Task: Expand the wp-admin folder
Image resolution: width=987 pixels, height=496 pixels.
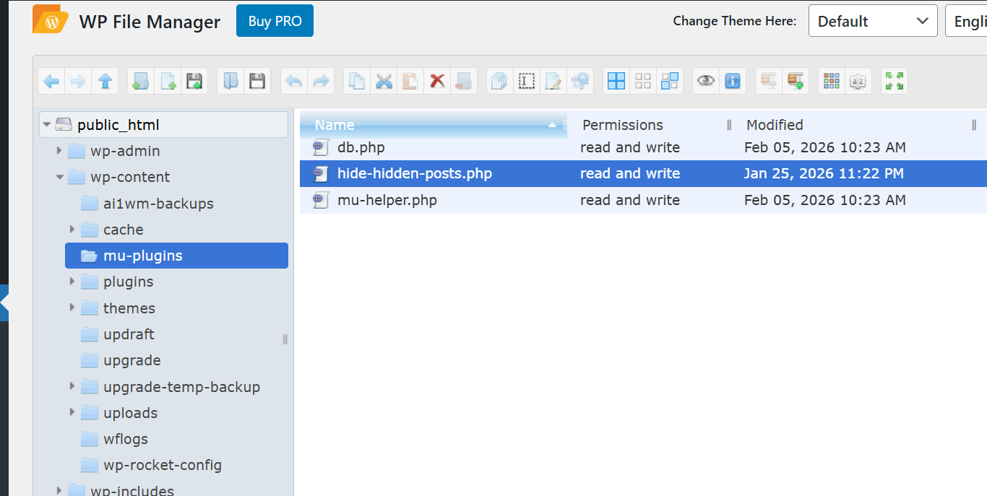Action: coord(59,151)
